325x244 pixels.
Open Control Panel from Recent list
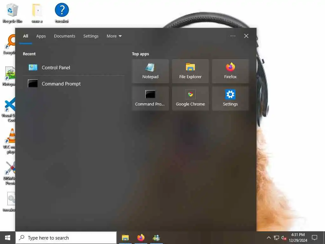74,67
